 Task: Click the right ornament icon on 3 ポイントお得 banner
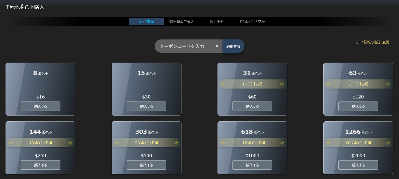coord(388,84)
